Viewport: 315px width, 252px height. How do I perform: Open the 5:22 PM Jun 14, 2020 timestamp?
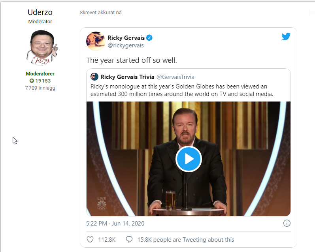point(115,224)
